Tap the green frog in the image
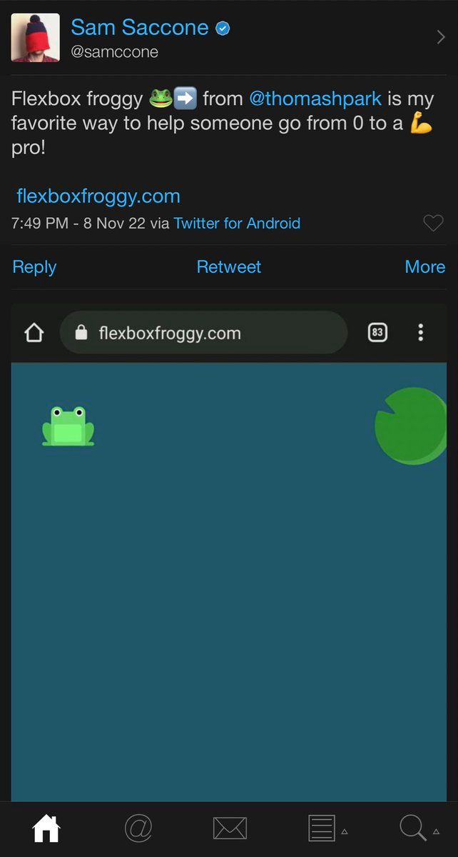 click(x=68, y=426)
